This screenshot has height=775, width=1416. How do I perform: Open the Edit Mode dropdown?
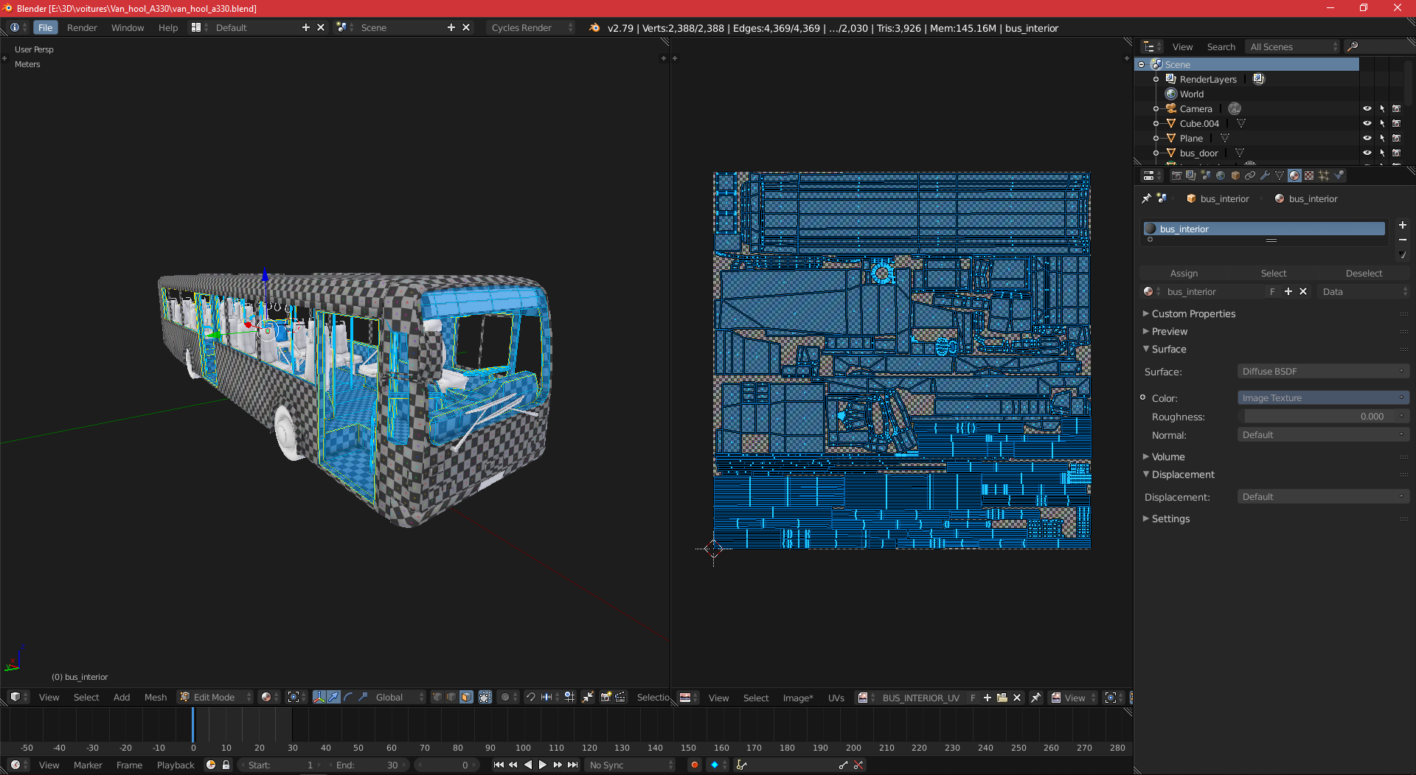(215, 698)
